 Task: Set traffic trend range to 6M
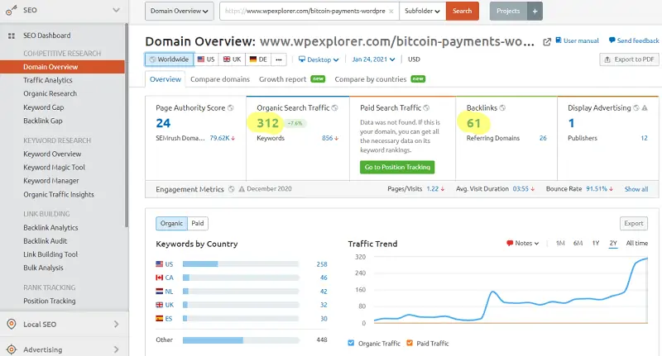click(x=578, y=243)
